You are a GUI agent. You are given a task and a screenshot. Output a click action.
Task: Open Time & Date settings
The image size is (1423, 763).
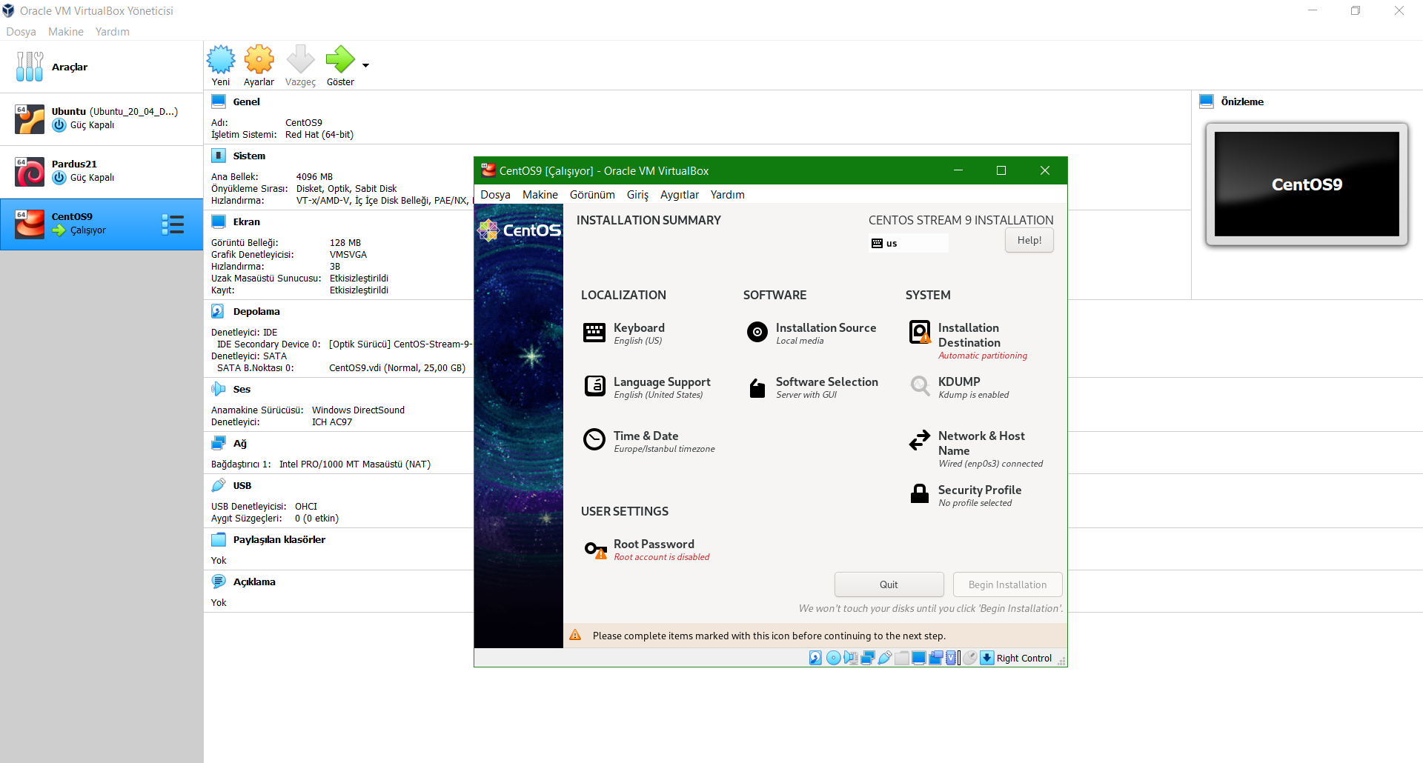click(x=649, y=442)
